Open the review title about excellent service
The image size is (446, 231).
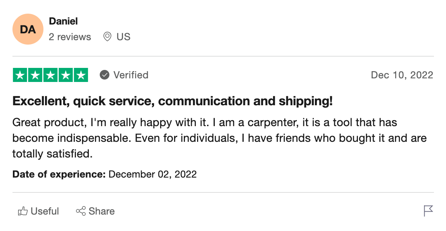pyautogui.click(x=173, y=101)
